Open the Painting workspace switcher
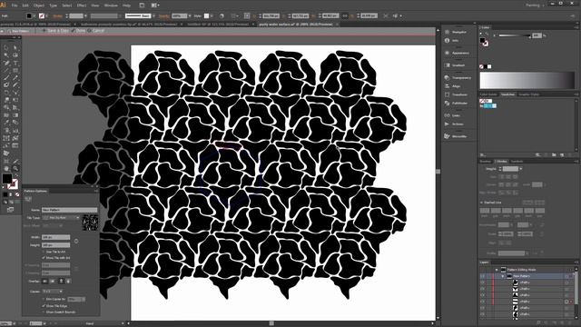This screenshot has width=581, height=327. click(x=535, y=5)
